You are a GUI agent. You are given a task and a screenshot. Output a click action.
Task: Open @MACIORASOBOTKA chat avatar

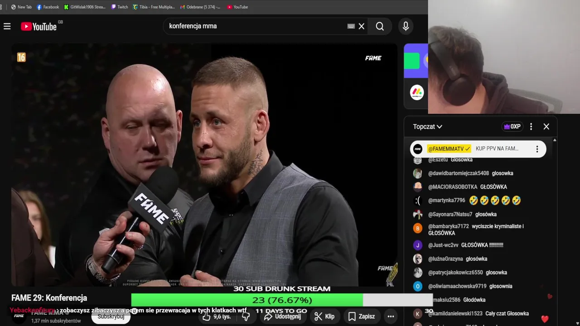coord(418,187)
